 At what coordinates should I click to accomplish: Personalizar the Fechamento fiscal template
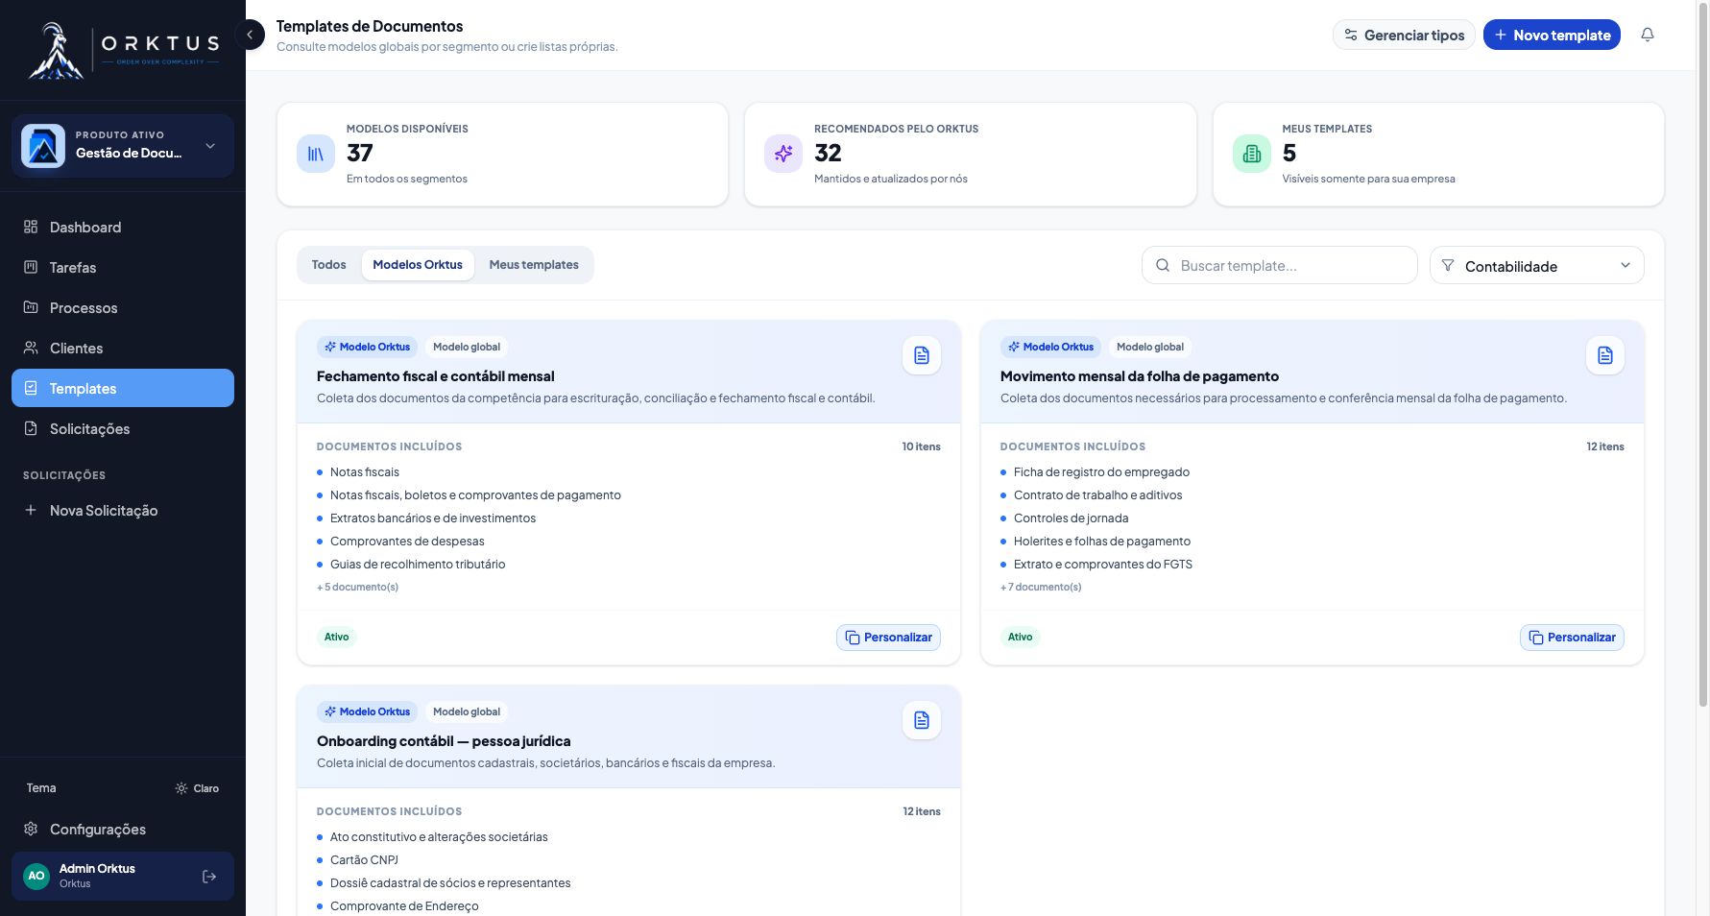coord(888,638)
